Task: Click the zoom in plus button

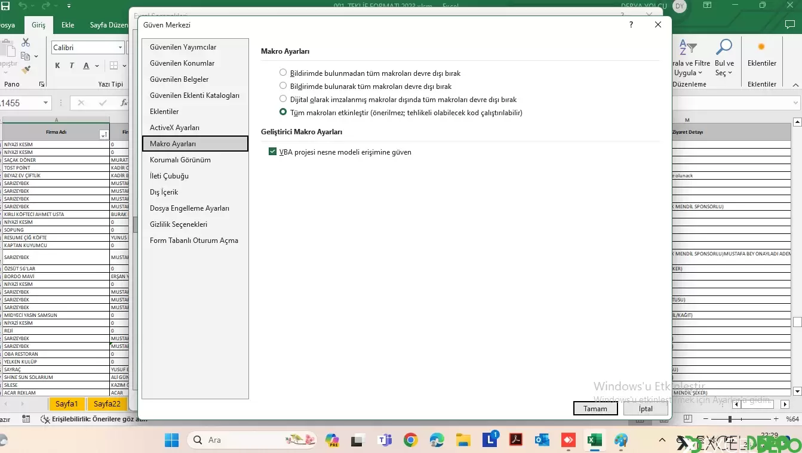Action: (x=776, y=420)
